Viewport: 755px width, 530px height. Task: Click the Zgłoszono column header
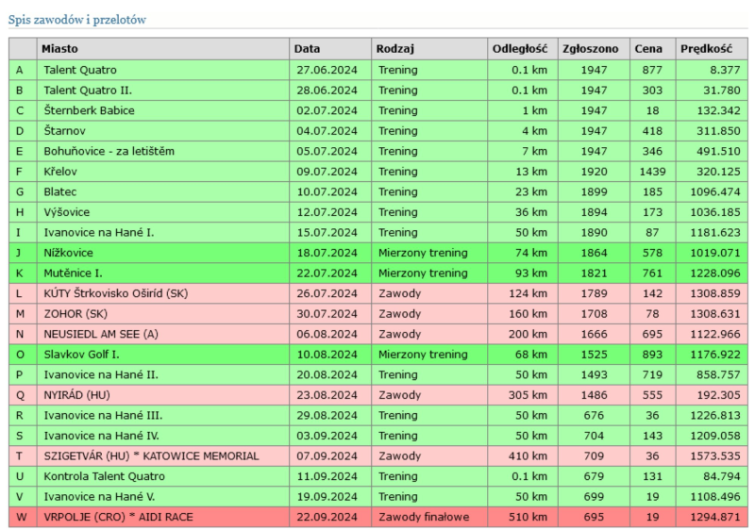(590, 48)
